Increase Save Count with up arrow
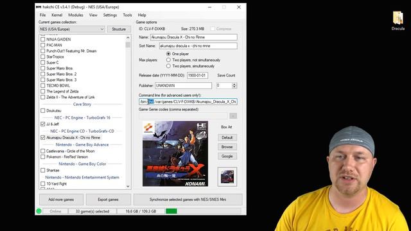411x231 pixels. click(x=234, y=84)
